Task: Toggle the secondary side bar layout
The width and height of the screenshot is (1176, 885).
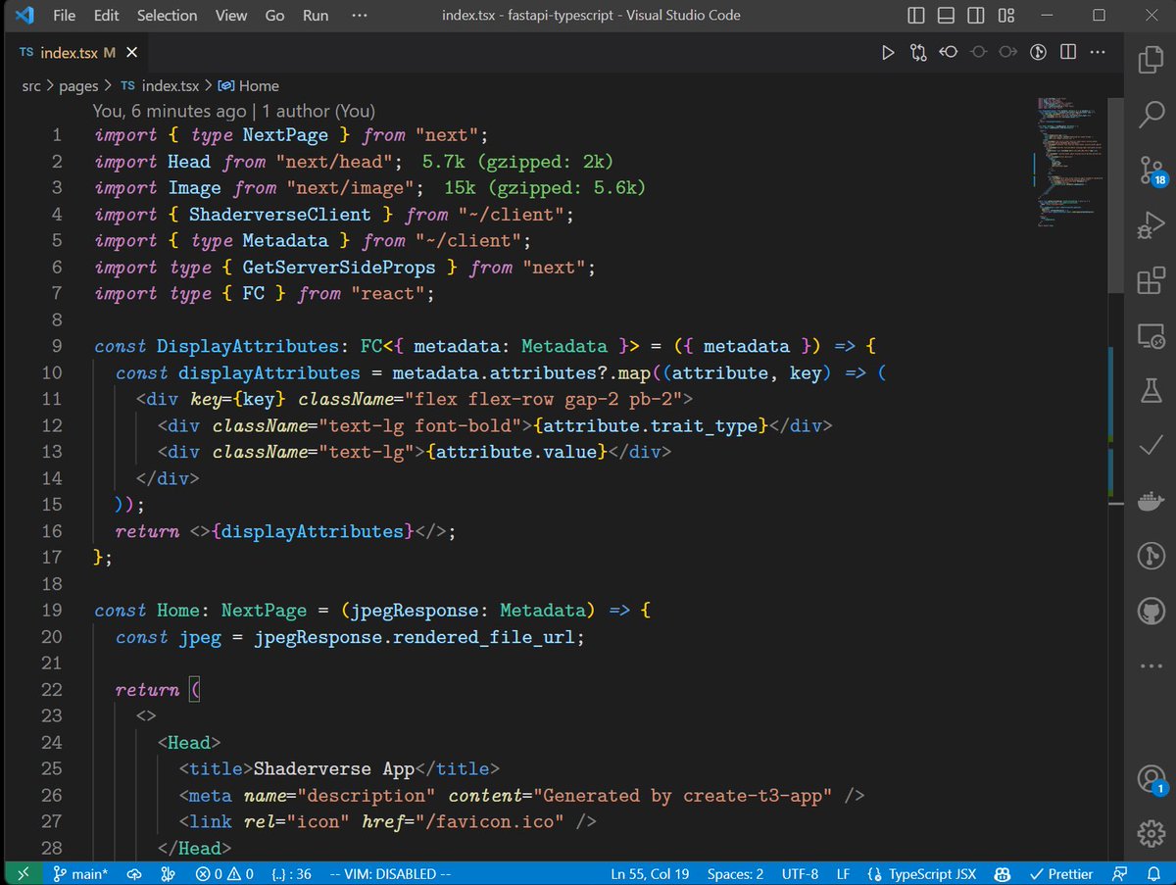Action: point(976,16)
